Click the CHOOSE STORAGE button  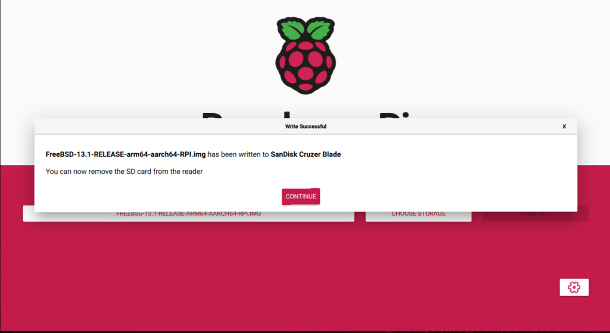(x=419, y=214)
